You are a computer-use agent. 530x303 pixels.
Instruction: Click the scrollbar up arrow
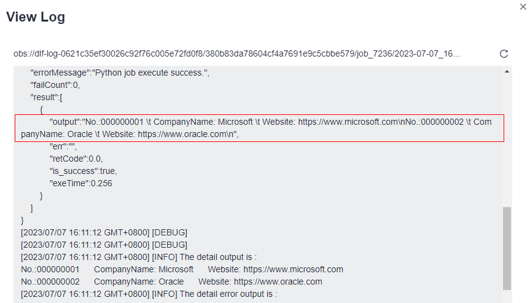507,72
